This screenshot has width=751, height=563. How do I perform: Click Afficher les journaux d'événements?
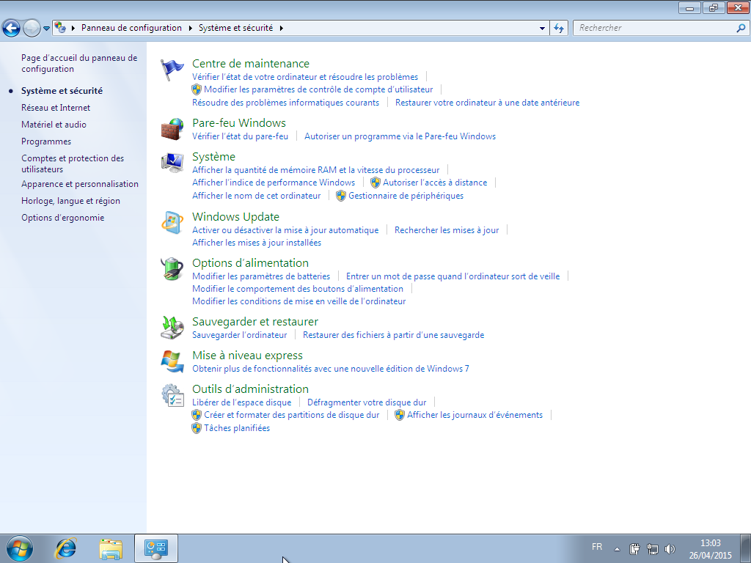(475, 415)
